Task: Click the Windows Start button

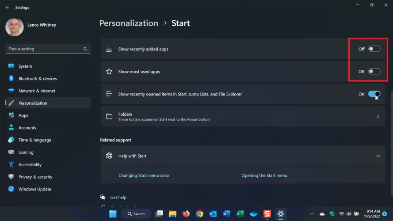Action: pyautogui.click(x=113, y=214)
